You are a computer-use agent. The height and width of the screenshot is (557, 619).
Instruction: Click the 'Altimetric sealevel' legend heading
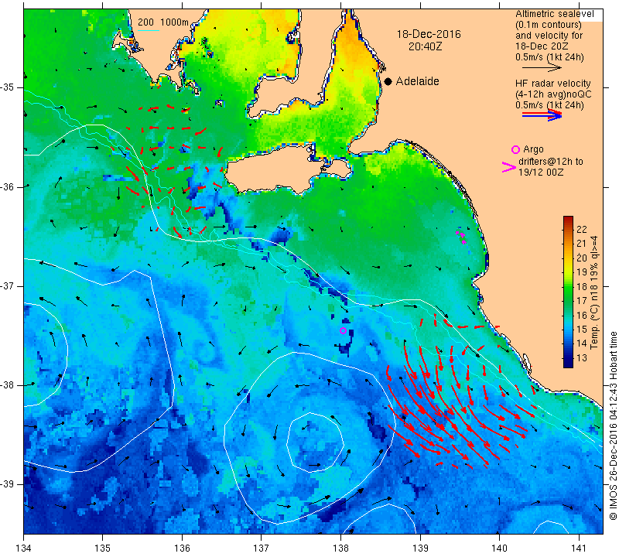[554, 14]
